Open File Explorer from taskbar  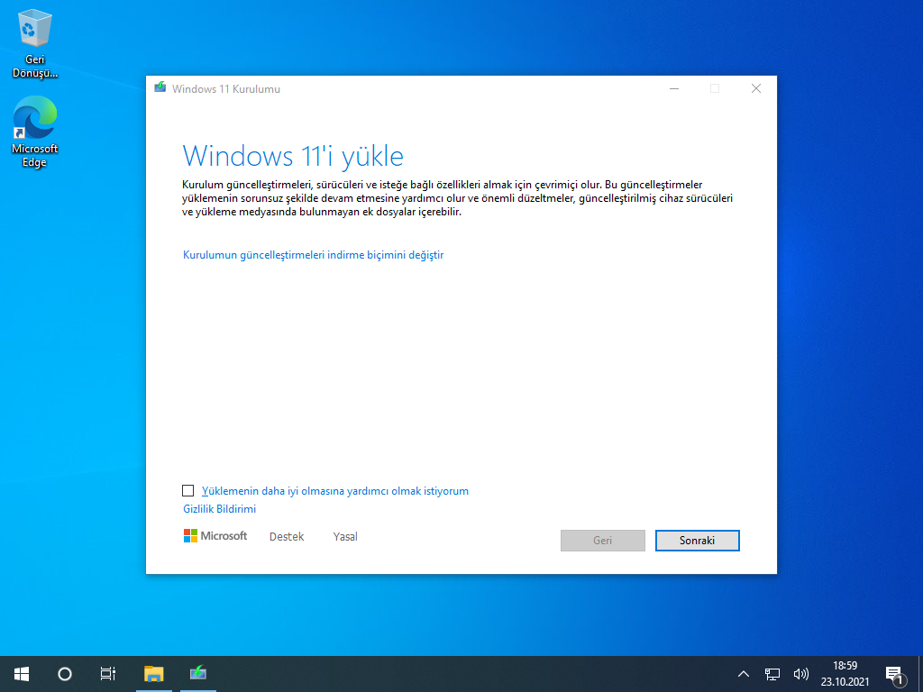point(153,674)
